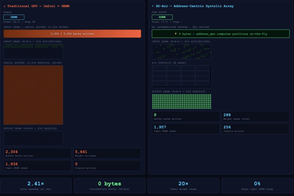Click the 2,304 bytes written progress bar
Image resolution: width=294 pixels, height=196 pixels.
tap(72, 33)
